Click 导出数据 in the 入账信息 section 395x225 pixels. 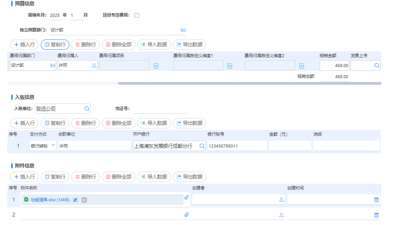click(190, 123)
